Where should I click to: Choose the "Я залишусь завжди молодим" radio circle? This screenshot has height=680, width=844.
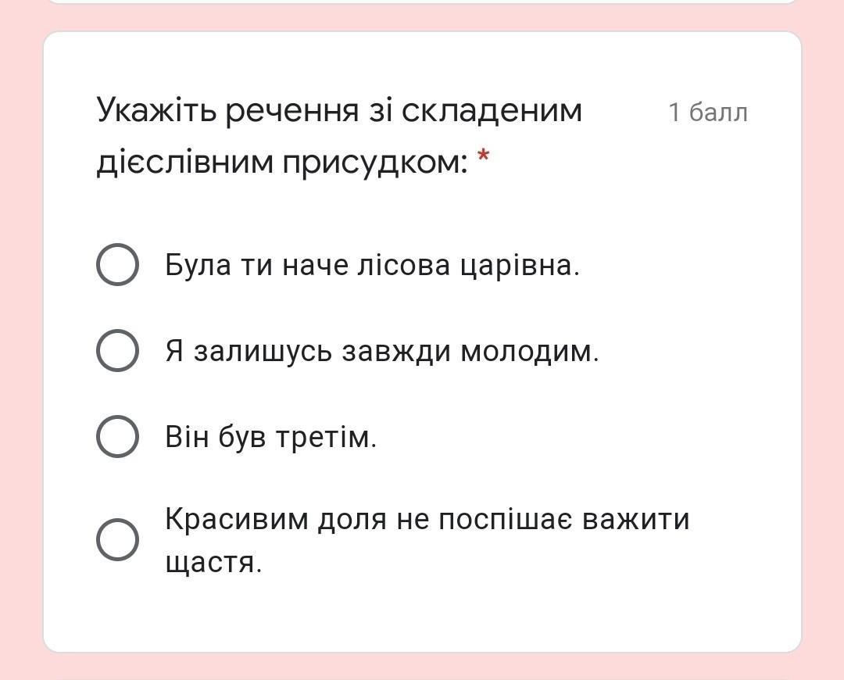pos(118,350)
